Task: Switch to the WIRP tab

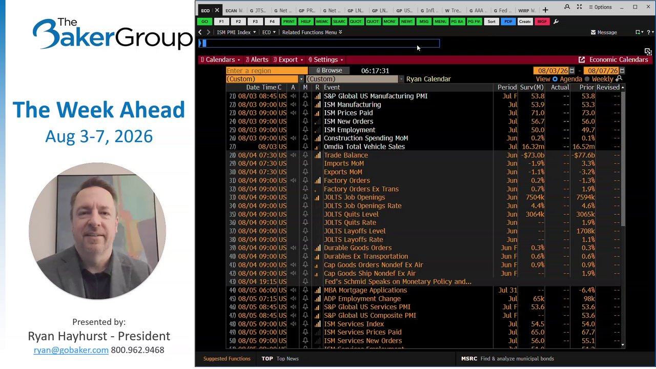Action: (x=527, y=10)
